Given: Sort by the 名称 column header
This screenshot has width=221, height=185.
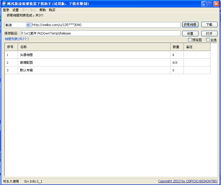Looking at the screenshot, I should click(94, 47).
